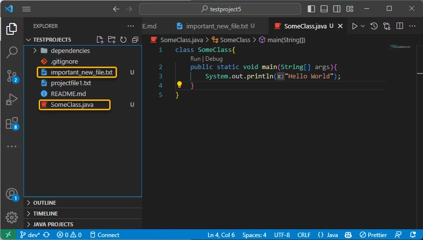Toggle the primary side bar layout icon
This screenshot has height=240, width=423.
[x=311, y=9]
